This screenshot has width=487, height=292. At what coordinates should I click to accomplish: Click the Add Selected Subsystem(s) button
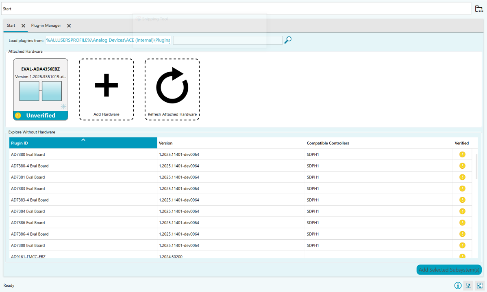pos(448,269)
